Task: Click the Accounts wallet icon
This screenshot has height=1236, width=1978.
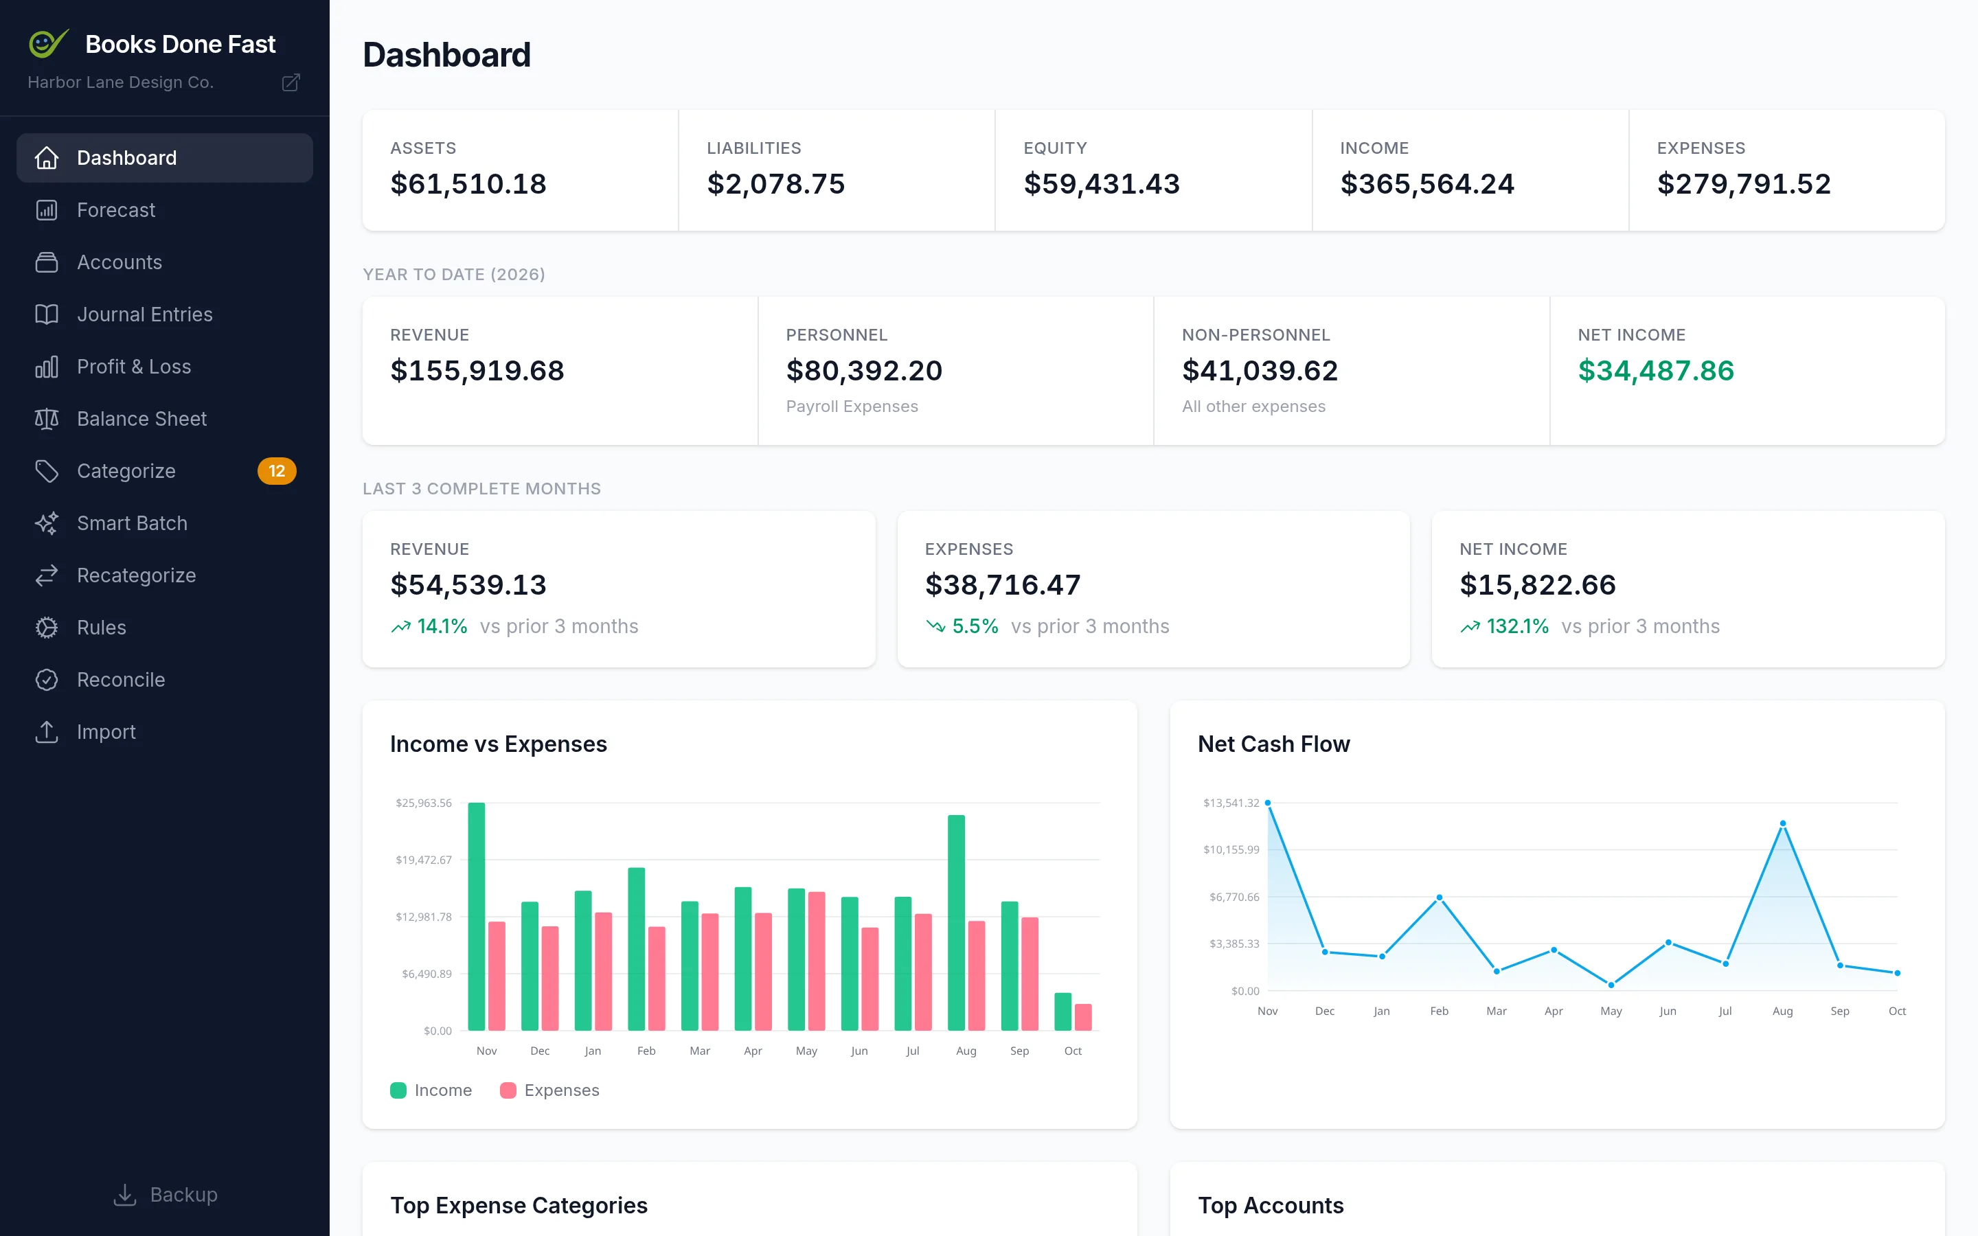Action: tap(47, 262)
